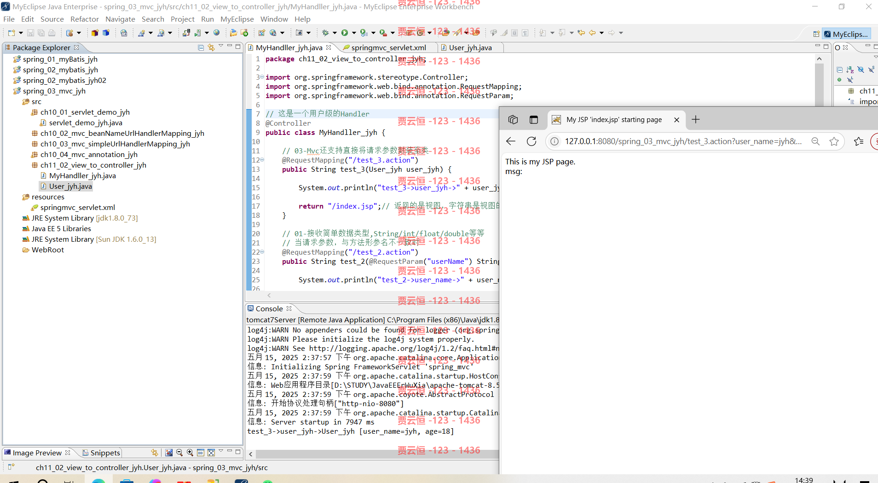Open the MyEclipse menu
Screen dimensions: 878x483
[x=237, y=19]
